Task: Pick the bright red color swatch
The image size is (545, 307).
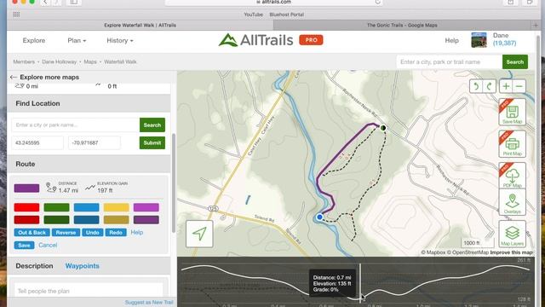Action: point(26,207)
